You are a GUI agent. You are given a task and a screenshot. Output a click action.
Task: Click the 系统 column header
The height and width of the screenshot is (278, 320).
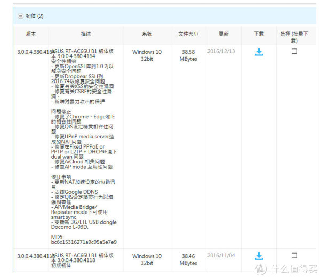click(147, 34)
